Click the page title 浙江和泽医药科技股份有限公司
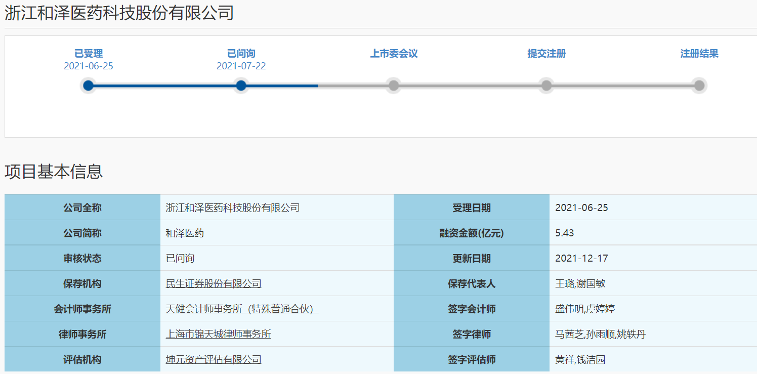757x374 pixels. pos(119,13)
